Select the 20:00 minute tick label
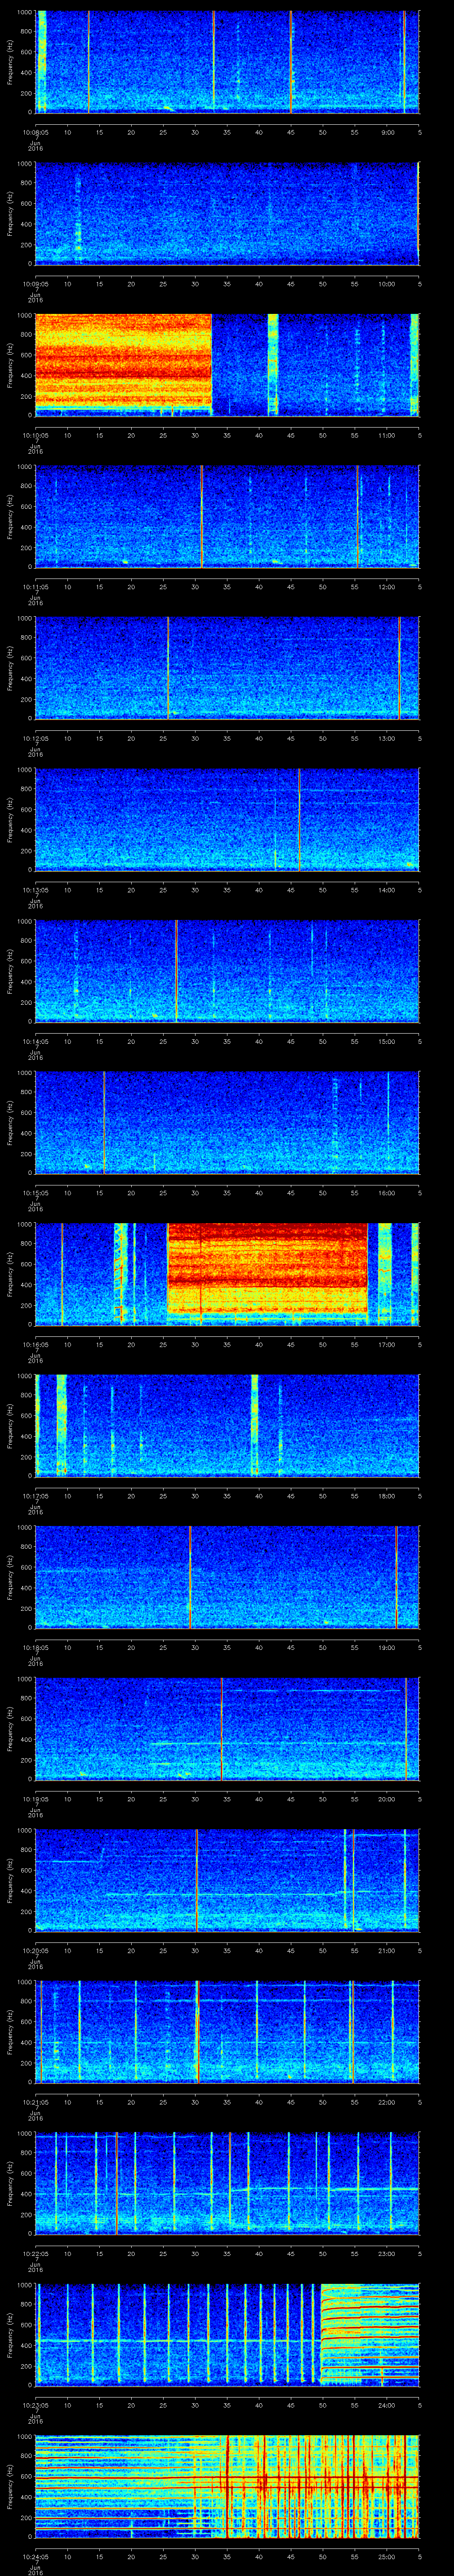The width and height of the screenshot is (454, 2576). [387, 1798]
